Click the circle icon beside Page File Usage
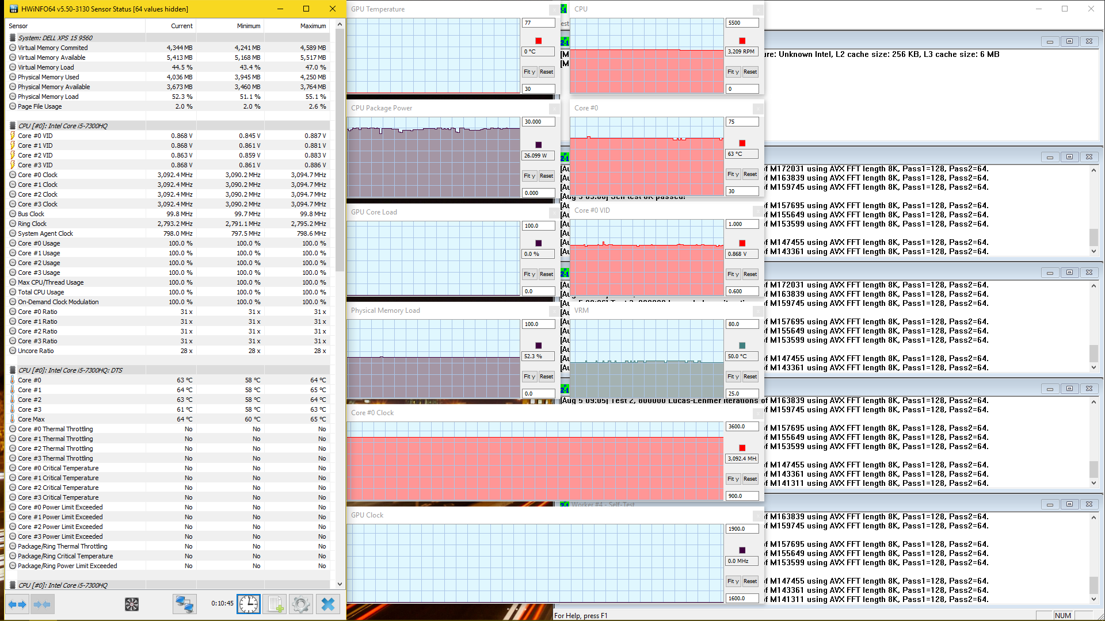 [13, 106]
